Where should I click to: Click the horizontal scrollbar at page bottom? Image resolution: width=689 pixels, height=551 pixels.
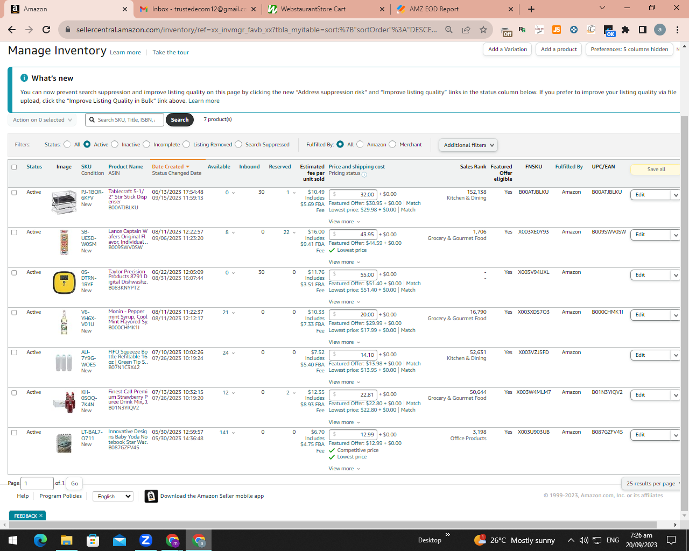333,525
